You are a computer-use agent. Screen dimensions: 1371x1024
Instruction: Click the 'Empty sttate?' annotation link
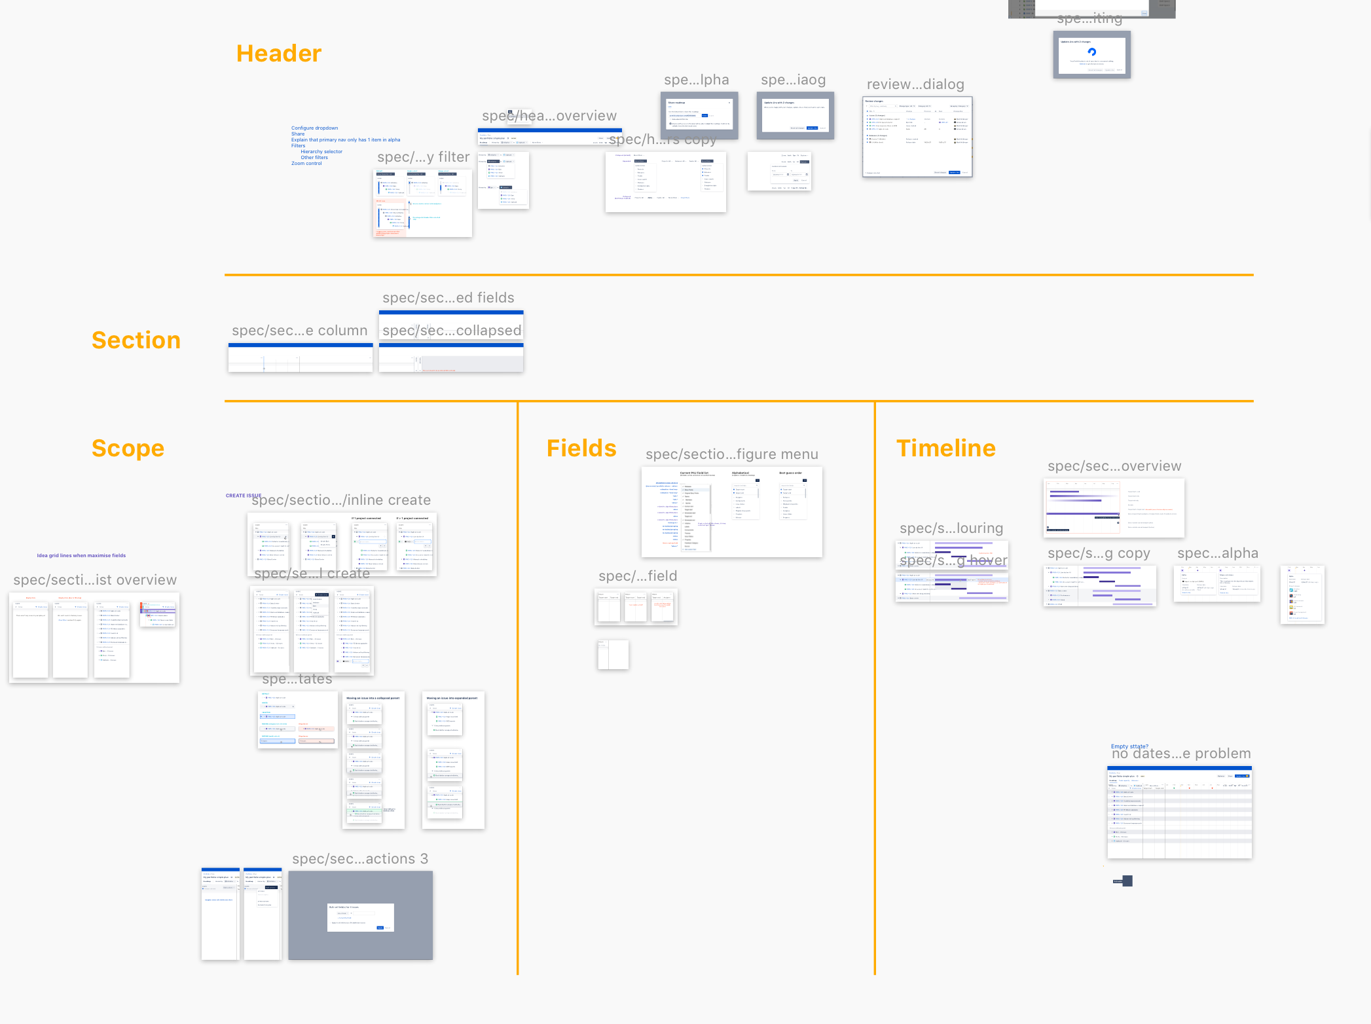(1129, 746)
